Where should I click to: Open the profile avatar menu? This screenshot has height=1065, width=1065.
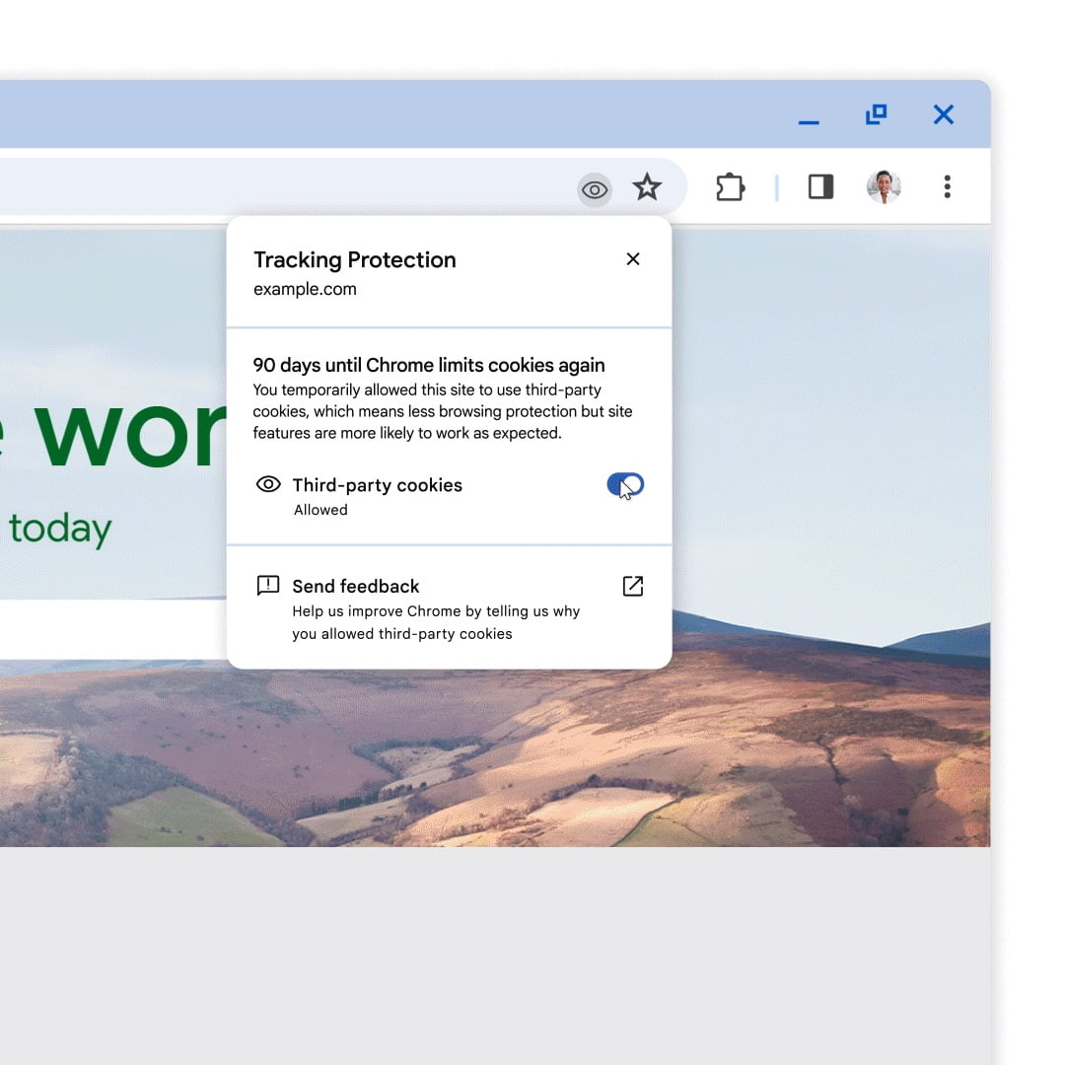(x=884, y=186)
